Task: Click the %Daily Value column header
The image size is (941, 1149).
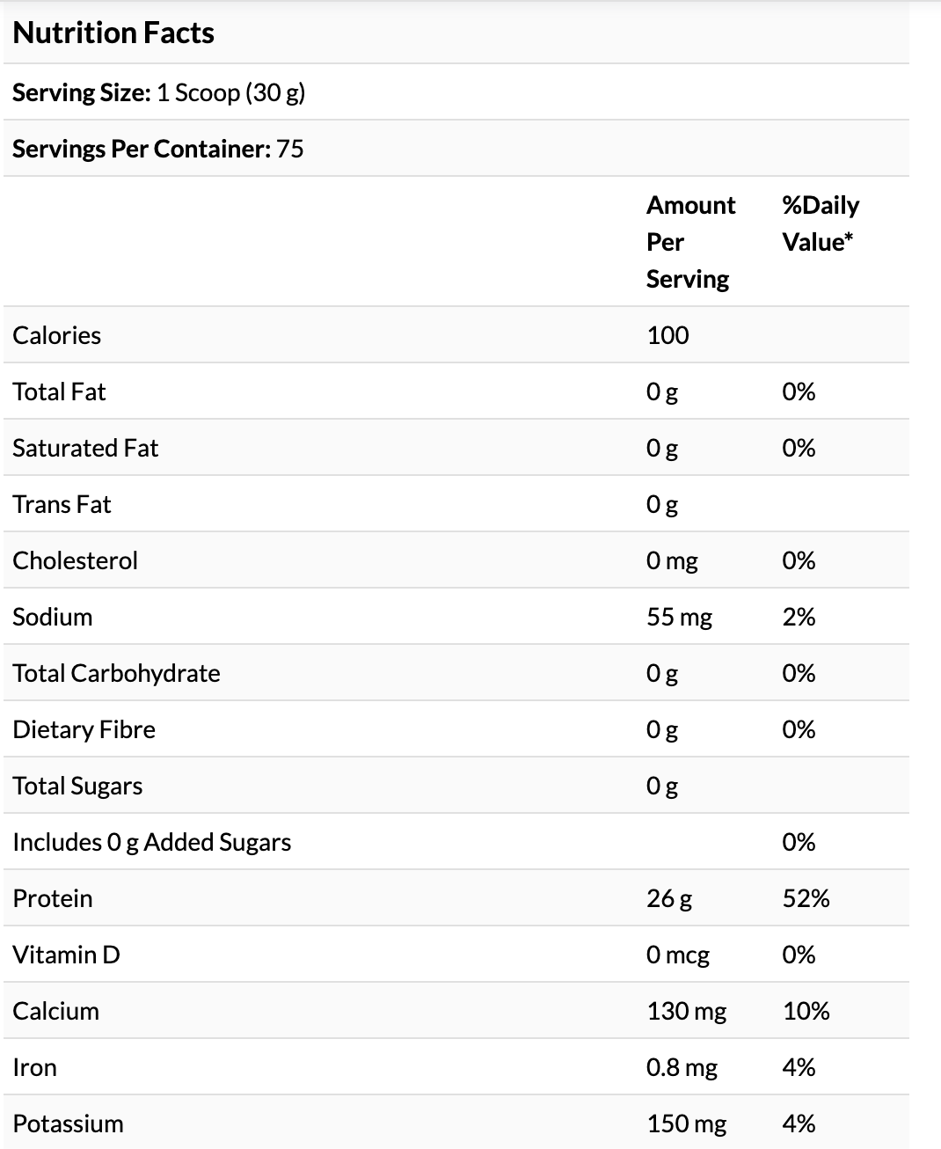Action: click(820, 223)
